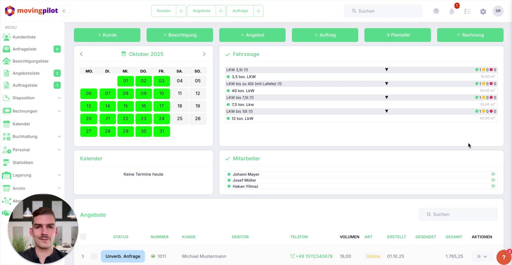Screen dimensions: 512x265
Task: Click the plus icon next to Kunden
Action: click(x=181, y=11)
